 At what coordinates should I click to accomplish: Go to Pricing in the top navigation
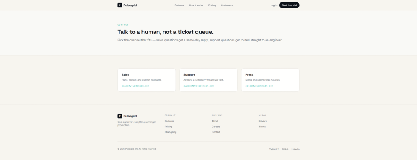click(212, 5)
